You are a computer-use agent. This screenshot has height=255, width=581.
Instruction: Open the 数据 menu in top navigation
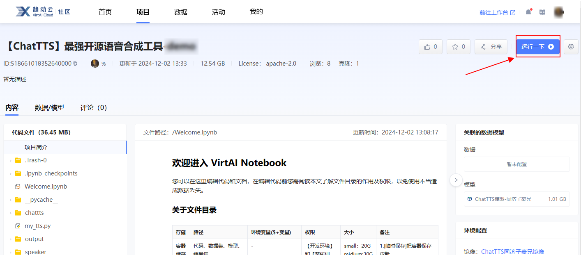[x=180, y=12]
